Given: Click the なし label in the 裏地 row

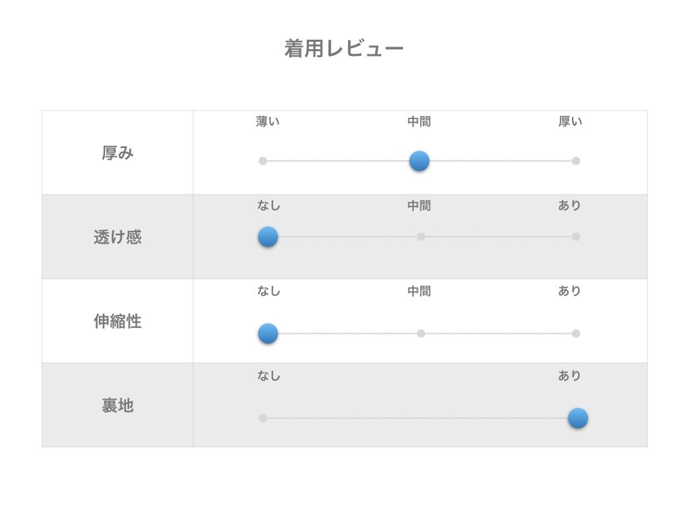Looking at the screenshot, I should point(268,376).
